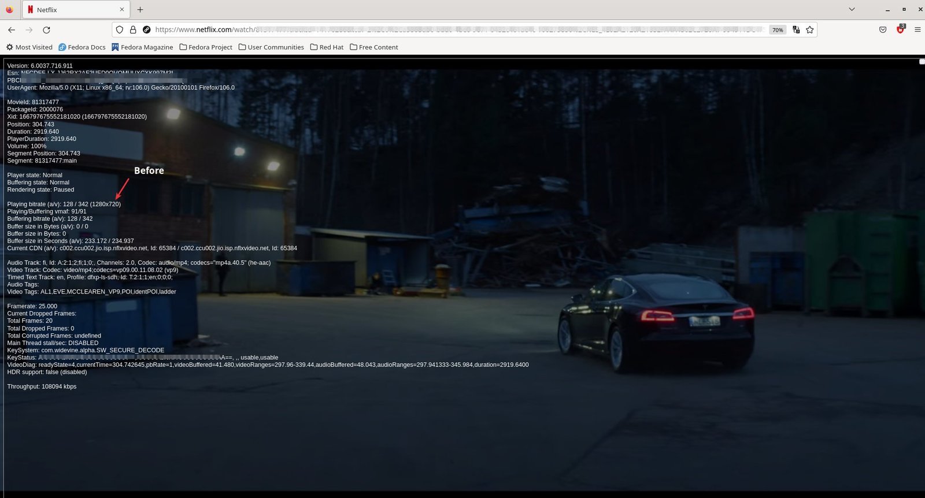Open the User Communities bookmarks folder
This screenshot has height=498, width=925.
tap(271, 47)
